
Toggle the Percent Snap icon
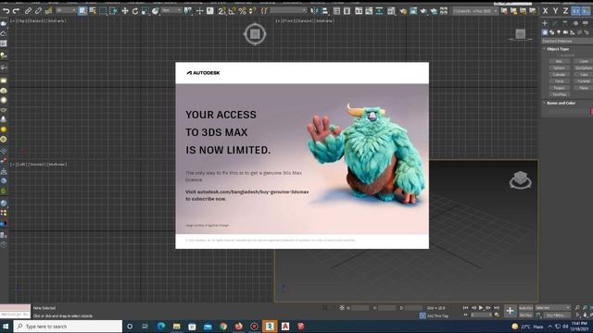coord(242,11)
